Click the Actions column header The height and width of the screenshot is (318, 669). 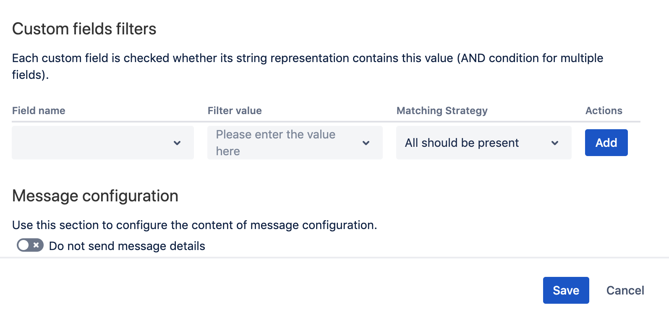pyautogui.click(x=604, y=111)
